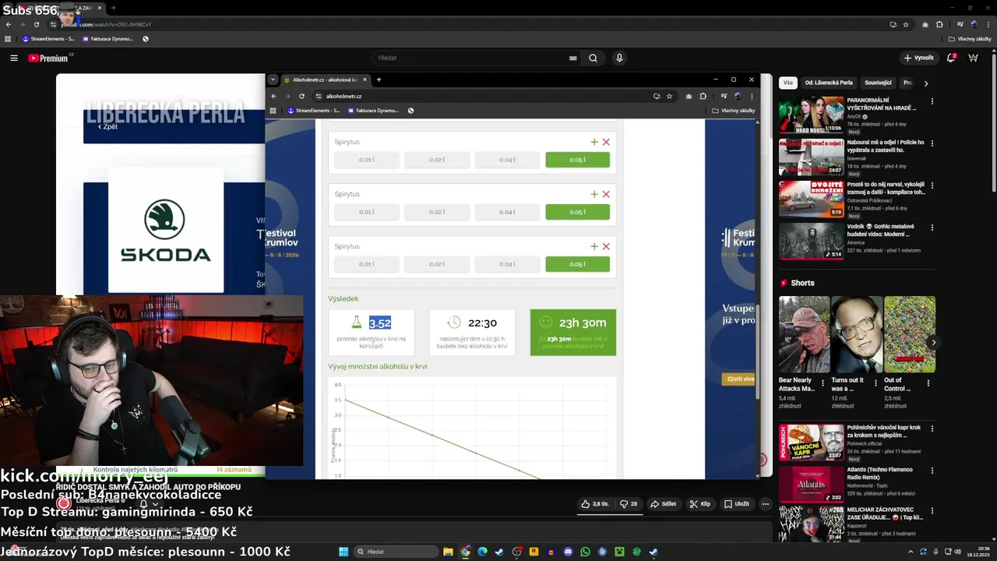Show more filter chips with right arrow

click(925, 83)
